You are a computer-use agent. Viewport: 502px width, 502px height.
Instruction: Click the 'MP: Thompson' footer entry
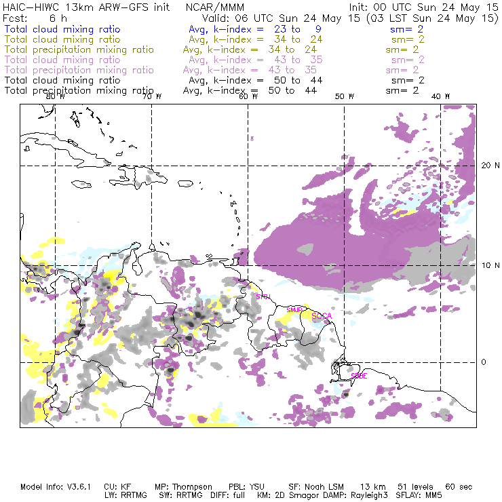[183, 487]
